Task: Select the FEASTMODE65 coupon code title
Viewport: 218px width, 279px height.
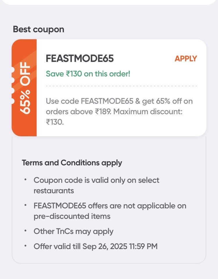Action: click(80, 59)
